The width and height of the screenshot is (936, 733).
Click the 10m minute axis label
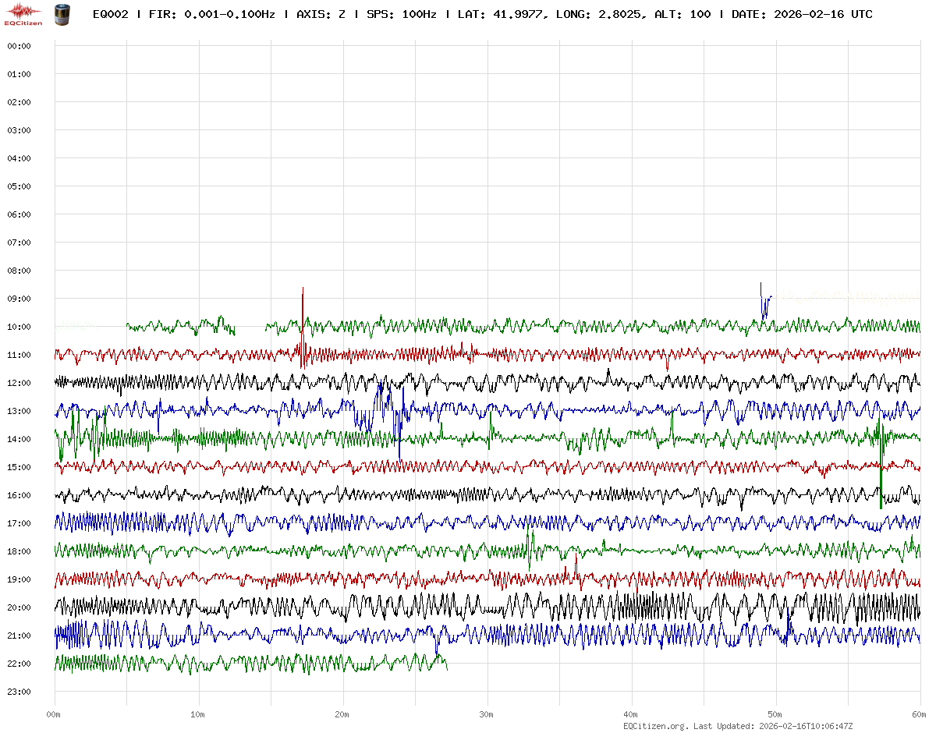click(198, 714)
